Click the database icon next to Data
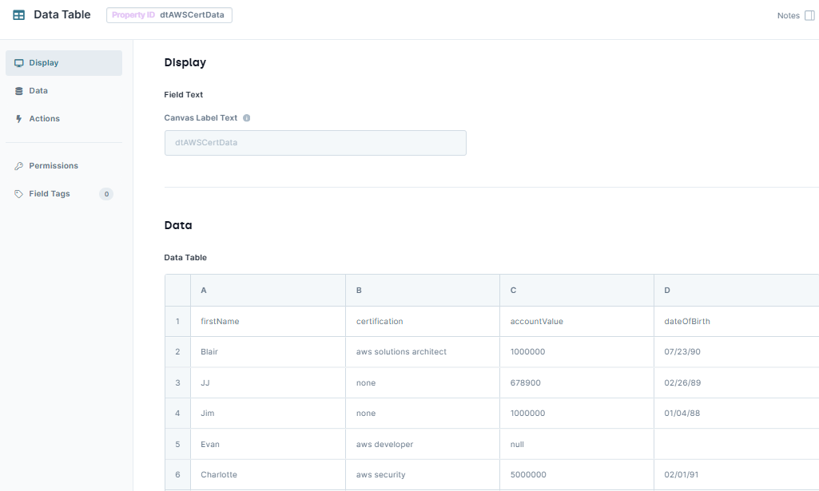The height and width of the screenshot is (491, 819). tap(18, 90)
